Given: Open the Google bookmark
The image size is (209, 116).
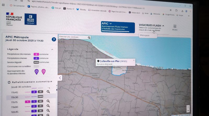Looking at the screenshot, I should [180, 15].
